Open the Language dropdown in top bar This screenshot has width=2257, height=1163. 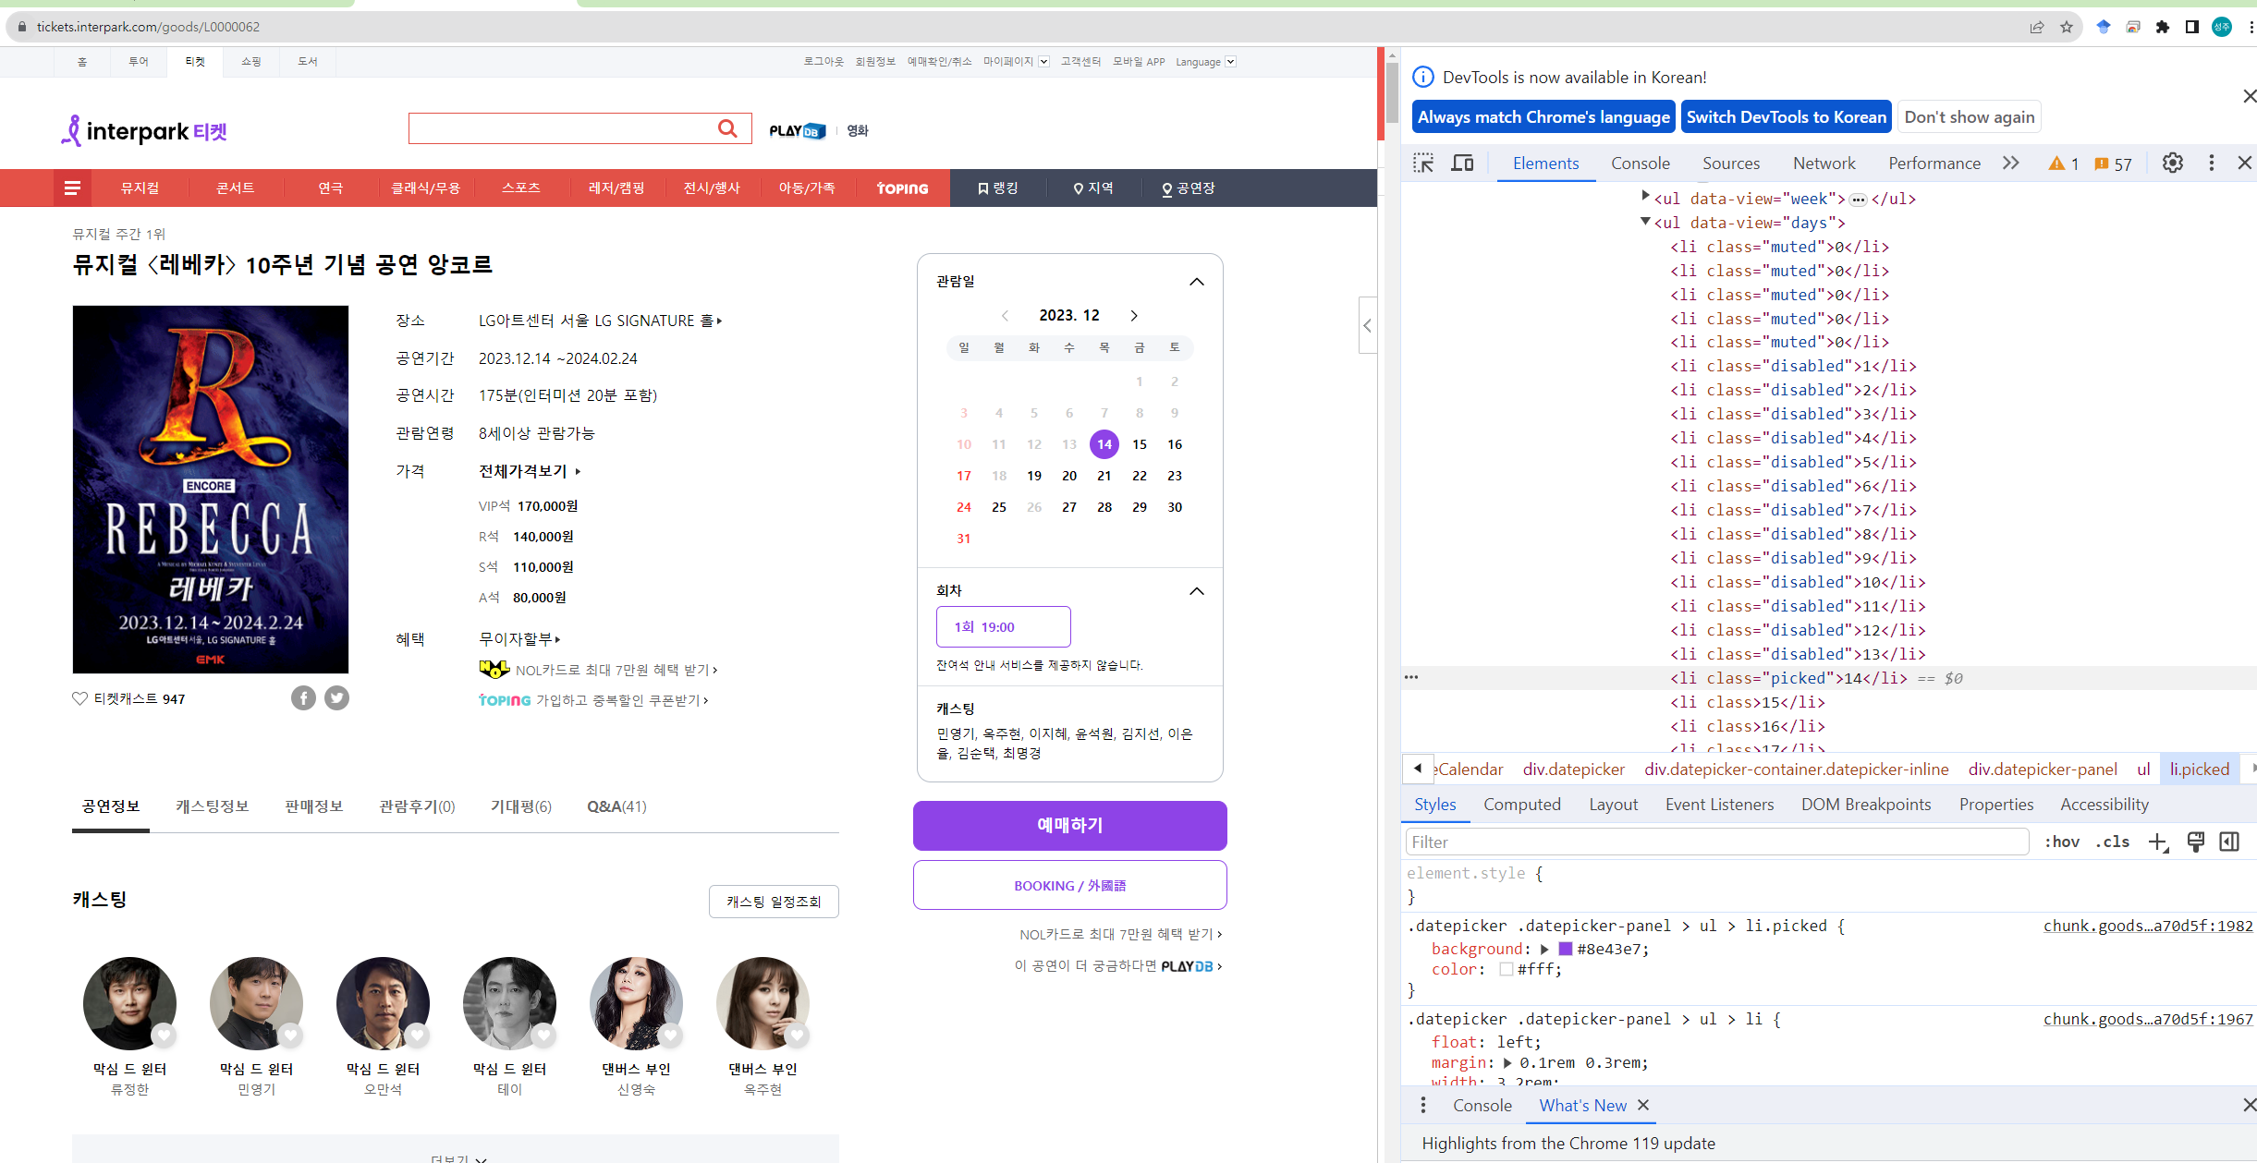coord(1205,62)
